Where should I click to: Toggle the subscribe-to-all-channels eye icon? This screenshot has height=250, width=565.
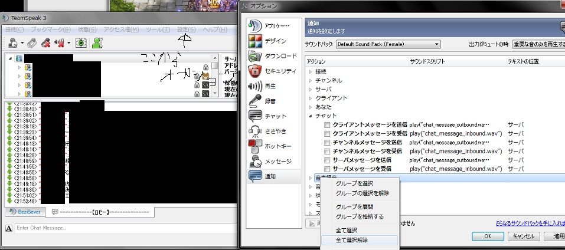[82, 43]
